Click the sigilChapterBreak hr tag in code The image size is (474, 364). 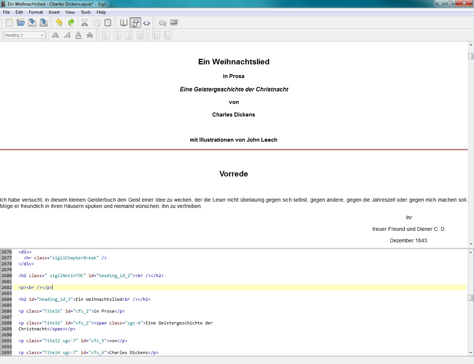[x=65, y=258]
